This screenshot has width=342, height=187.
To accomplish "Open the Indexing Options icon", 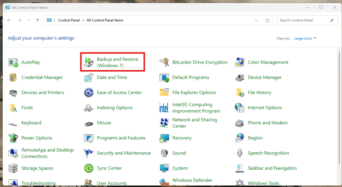I will 89,108.
